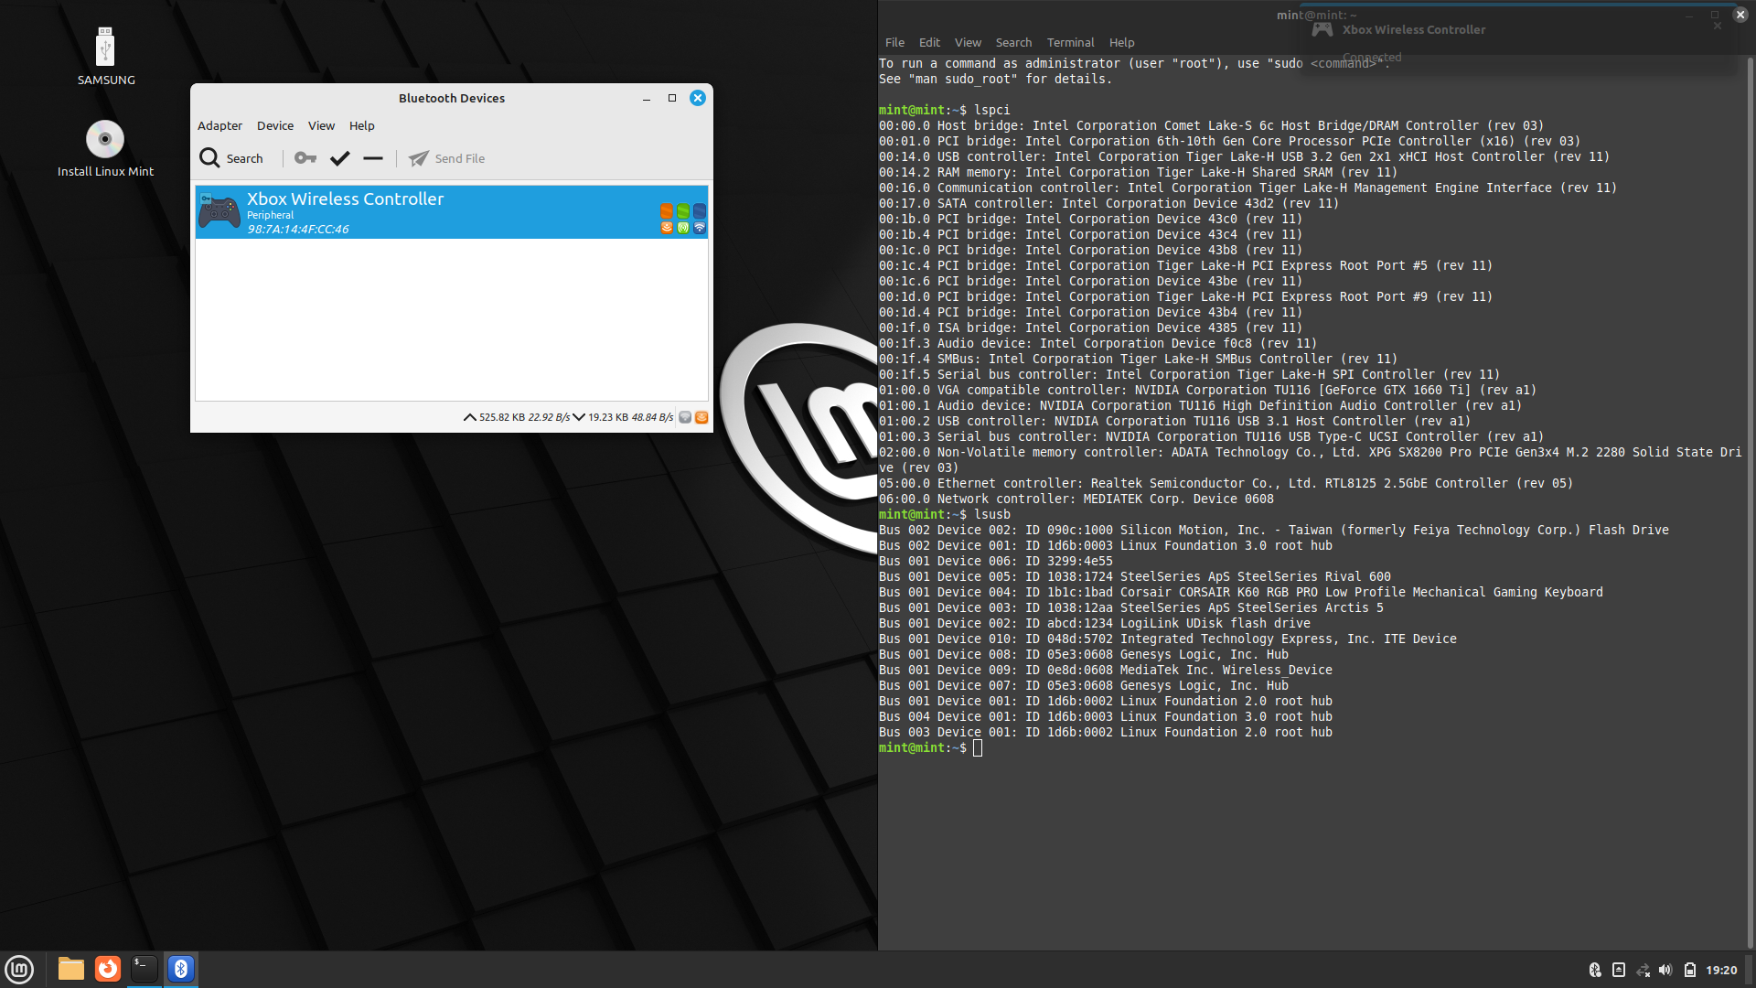Click the orange signal strength indicator bar
The image size is (1756, 988).
[666, 210]
